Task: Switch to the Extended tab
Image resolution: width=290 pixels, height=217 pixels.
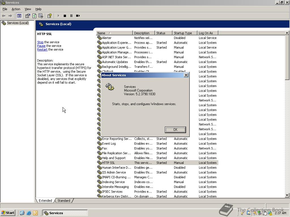Action: click(x=45, y=201)
